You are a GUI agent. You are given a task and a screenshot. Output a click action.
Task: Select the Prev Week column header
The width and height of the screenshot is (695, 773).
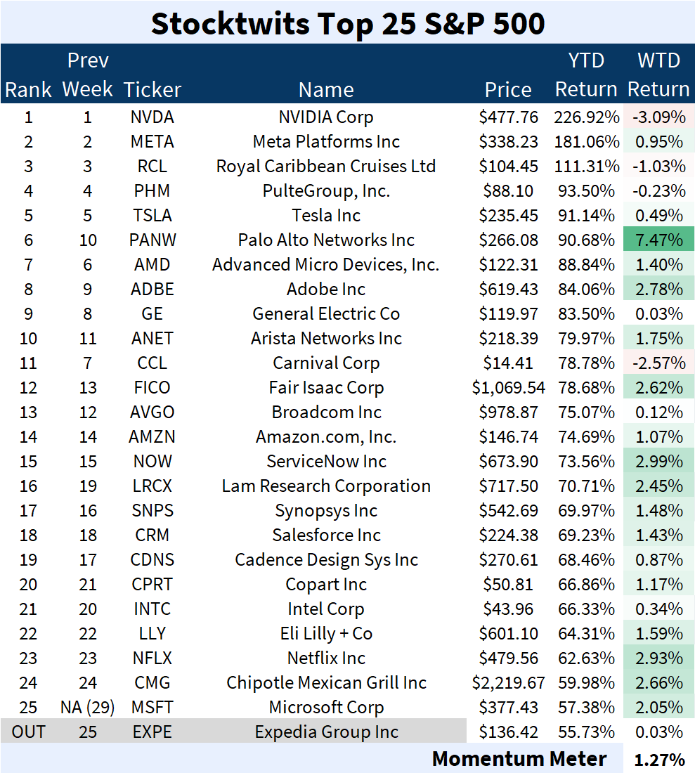(x=87, y=75)
